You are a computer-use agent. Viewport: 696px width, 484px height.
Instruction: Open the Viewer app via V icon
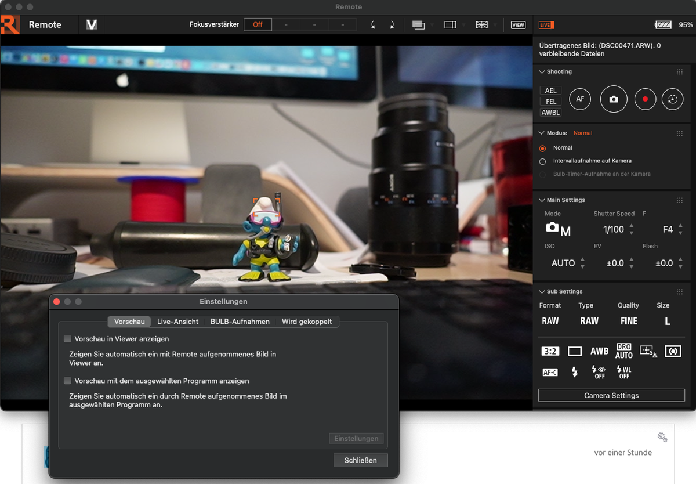tap(91, 24)
